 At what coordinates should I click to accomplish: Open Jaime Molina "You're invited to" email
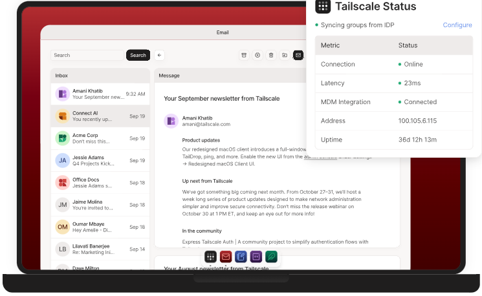(x=100, y=205)
